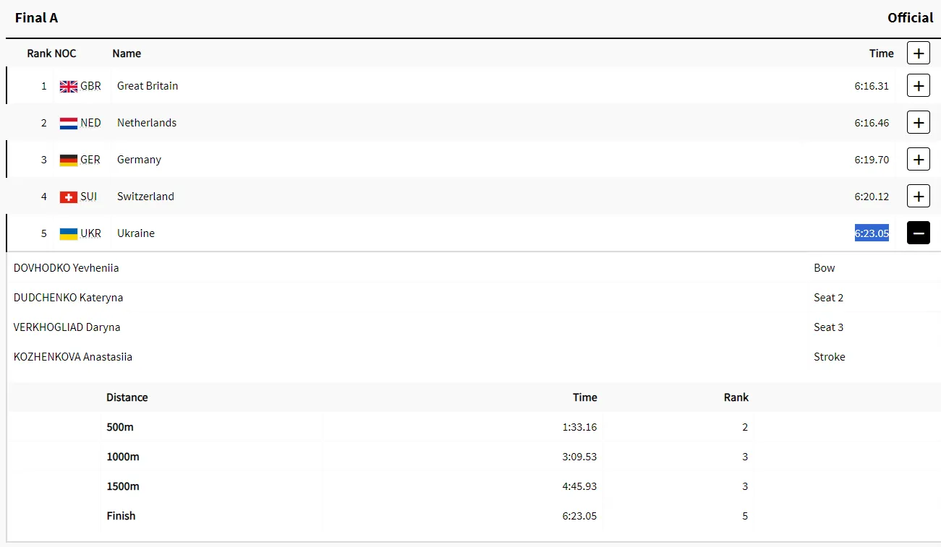Click athlete name DUDCHENKO Kateryna
Image resolution: width=941 pixels, height=547 pixels.
click(69, 298)
